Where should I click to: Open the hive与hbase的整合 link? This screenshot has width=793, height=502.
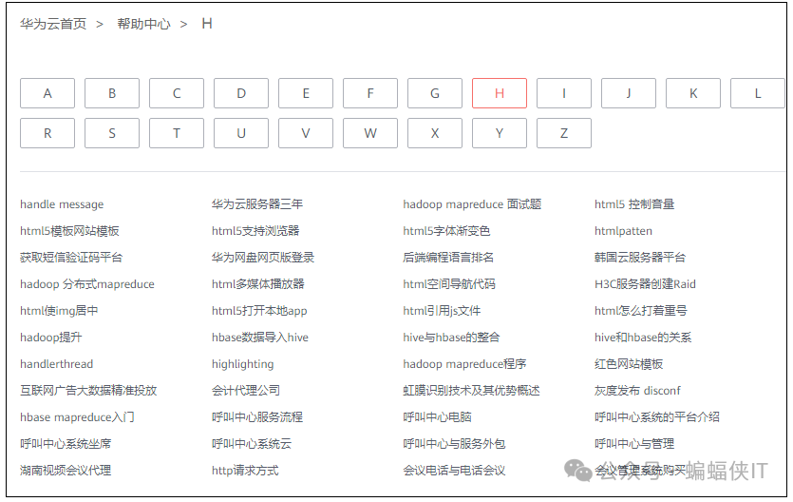pos(451,338)
